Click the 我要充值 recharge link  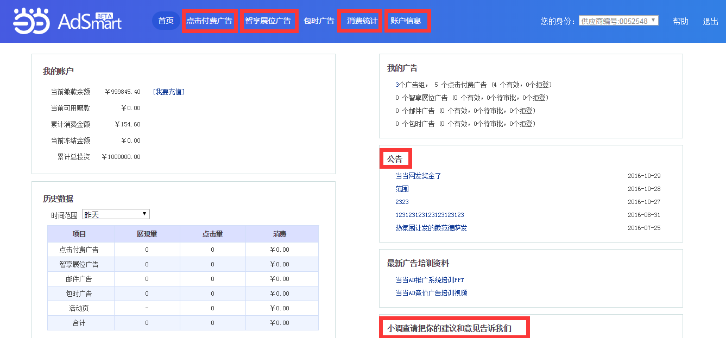(168, 92)
